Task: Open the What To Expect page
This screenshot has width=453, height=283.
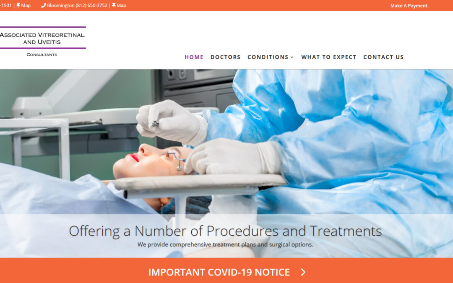Action: point(329,57)
